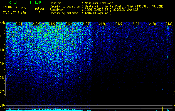Viewport: 175px width, 111px height.
Task: Click the 2125 time marker
Action: pos(86,24)
